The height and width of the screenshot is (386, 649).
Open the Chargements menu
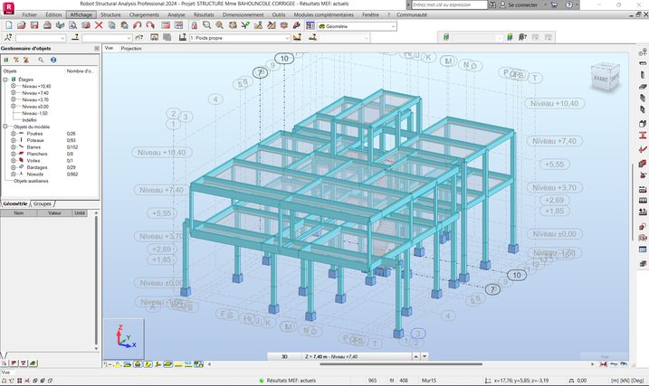[144, 15]
